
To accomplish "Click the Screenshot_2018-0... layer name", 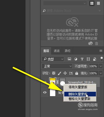I will (x=82, y=82).
